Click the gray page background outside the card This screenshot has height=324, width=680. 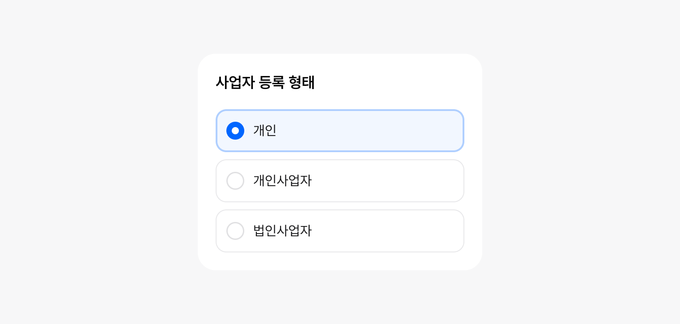[x=89, y=161]
